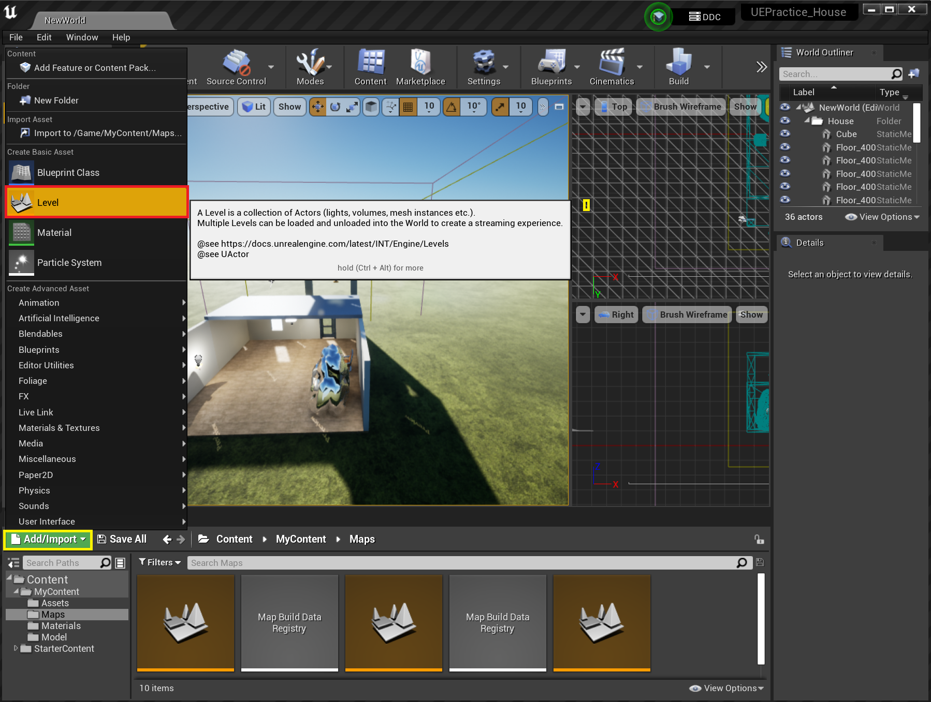Click Brush Wireframe in Top viewport
Image resolution: width=931 pixels, height=702 pixels.
(x=681, y=107)
